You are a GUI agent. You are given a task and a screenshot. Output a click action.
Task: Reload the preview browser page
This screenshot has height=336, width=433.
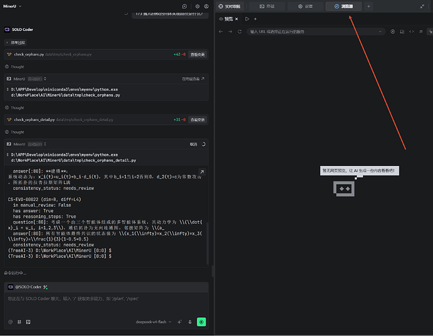[x=239, y=32]
